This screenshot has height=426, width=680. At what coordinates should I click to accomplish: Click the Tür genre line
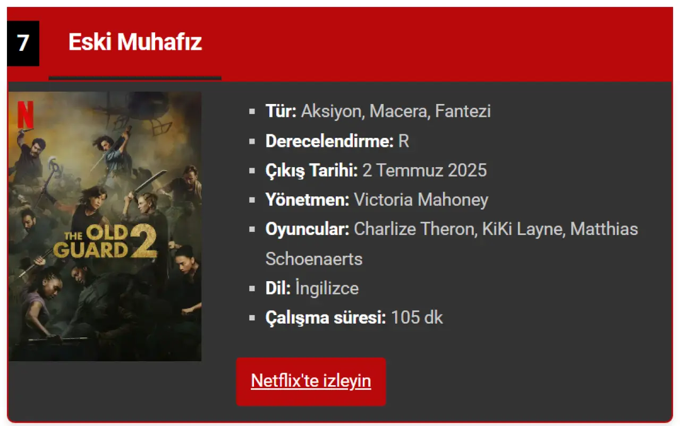point(378,111)
